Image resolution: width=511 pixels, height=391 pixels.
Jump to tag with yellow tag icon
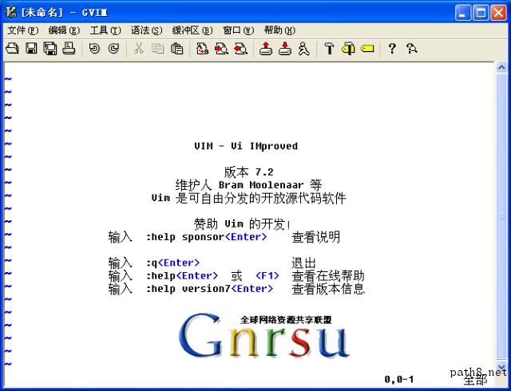[x=367, y=49]
